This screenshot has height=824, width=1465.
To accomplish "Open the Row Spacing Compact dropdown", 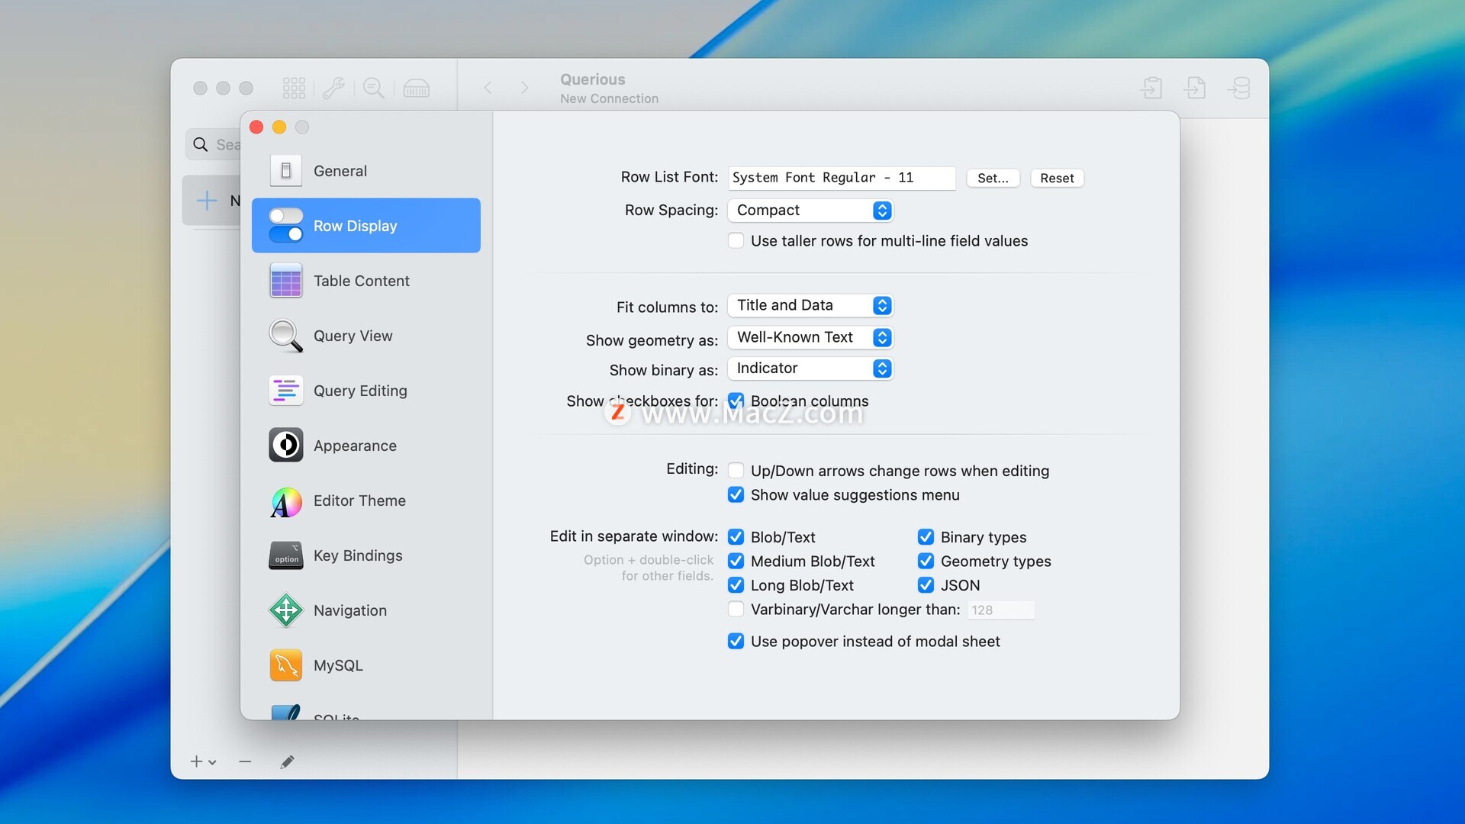I will [810, 210].
